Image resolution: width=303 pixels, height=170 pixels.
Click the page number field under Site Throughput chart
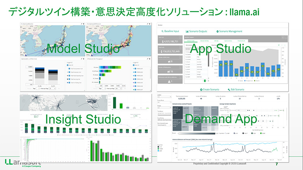pos(104,89)
